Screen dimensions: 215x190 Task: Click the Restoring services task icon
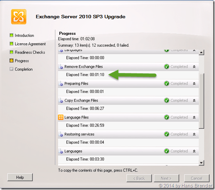point(61,134)
